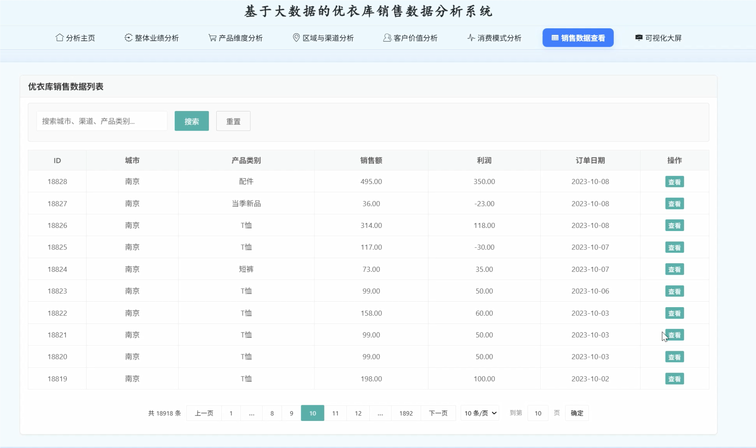Select current page 10 in pagination
Viewport: 756px width, 448px height.
click(x=312, y=413)
